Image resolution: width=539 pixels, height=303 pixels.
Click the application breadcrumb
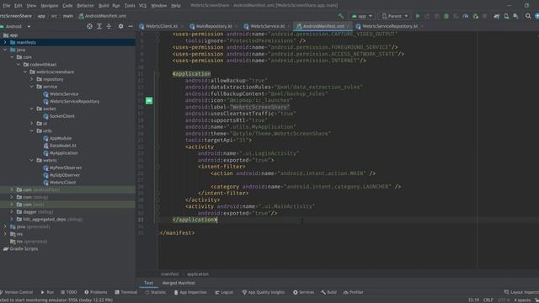coord(198,274)
